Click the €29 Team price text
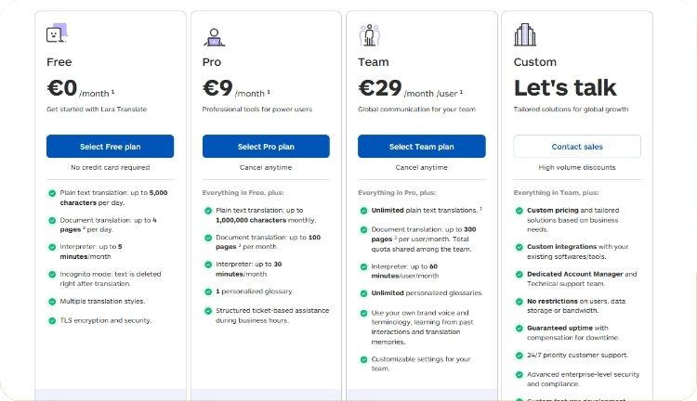This screenshot has height=401, width=697. 380,88
